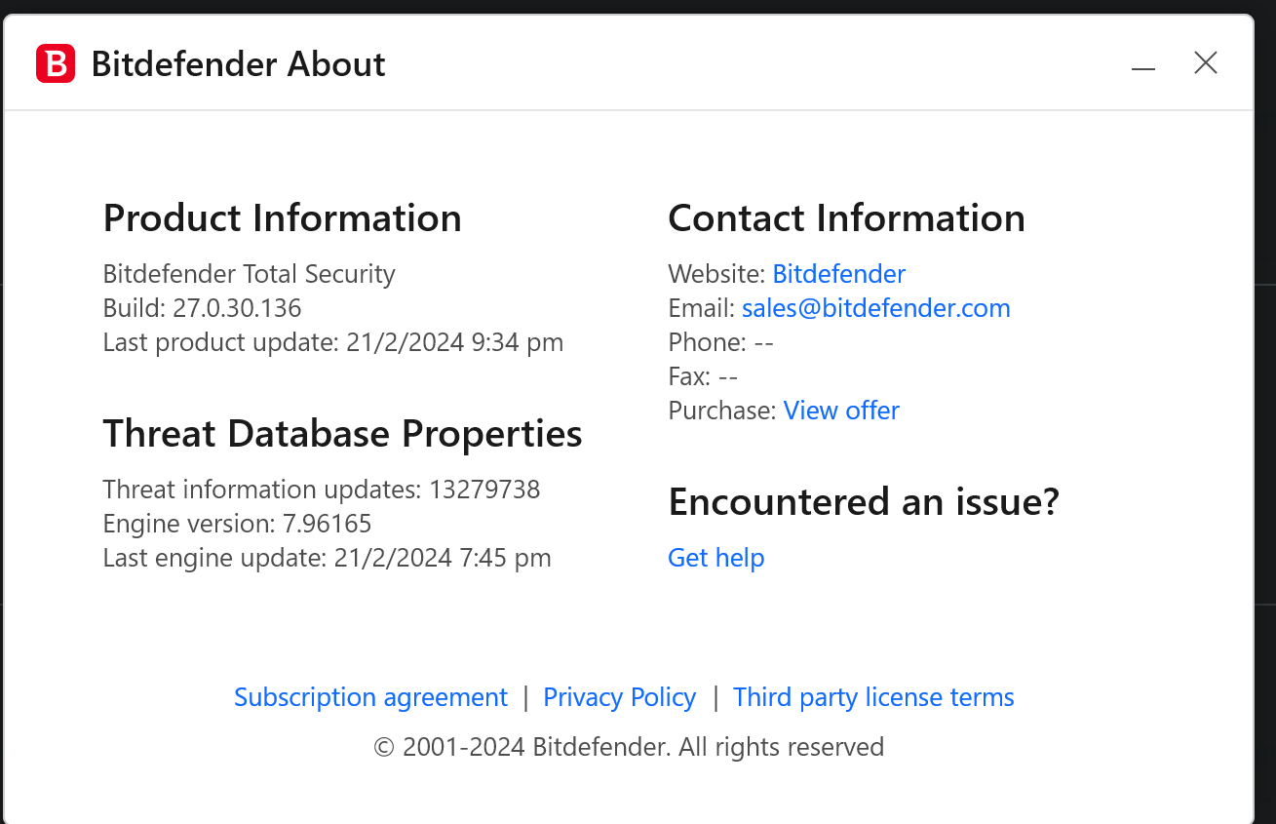Click the Threat information updates number

click(x=484, y=490)
